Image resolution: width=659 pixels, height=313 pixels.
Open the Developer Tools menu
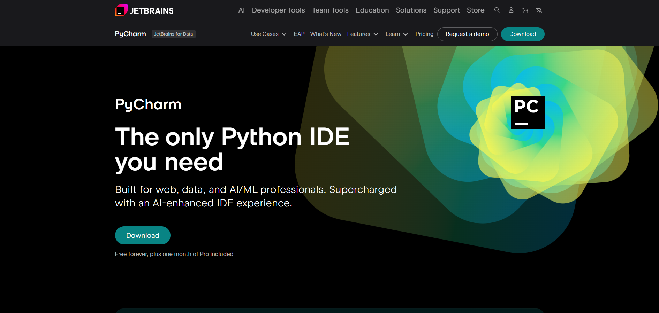tap(278, 10)
